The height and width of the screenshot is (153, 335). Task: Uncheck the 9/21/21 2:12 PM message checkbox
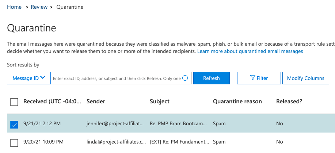click(14, 125)
